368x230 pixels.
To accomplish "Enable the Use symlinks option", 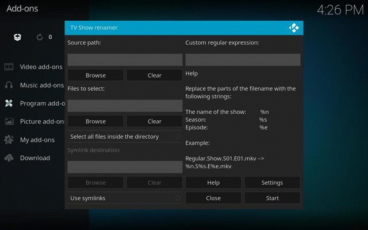I will 125,198.
